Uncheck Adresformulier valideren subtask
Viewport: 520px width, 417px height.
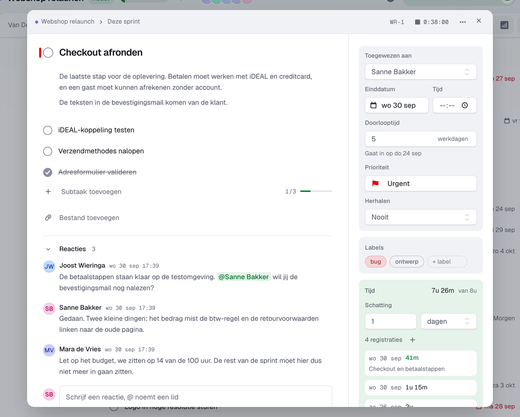click(48, 172)
